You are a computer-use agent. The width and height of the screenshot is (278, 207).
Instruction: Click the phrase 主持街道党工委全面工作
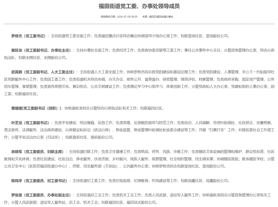coord(71,36)
